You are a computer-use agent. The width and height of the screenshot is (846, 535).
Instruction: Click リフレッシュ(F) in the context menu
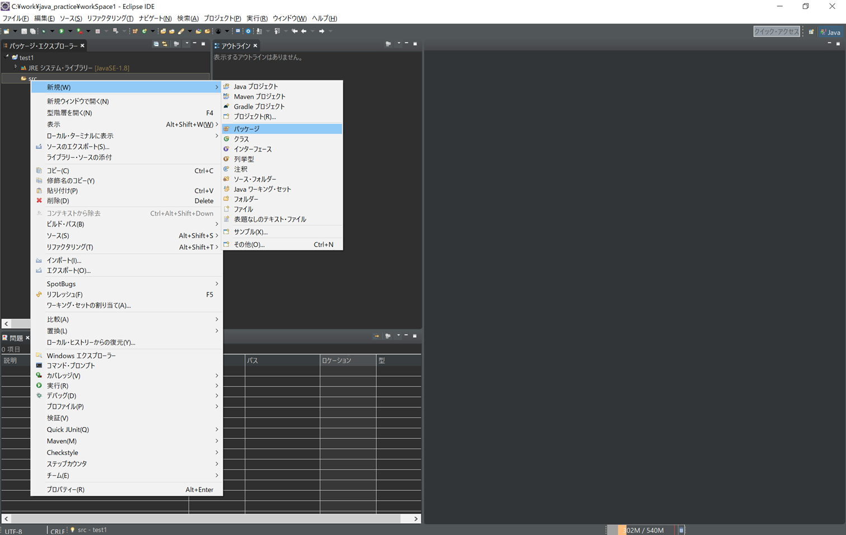[127, 295]
